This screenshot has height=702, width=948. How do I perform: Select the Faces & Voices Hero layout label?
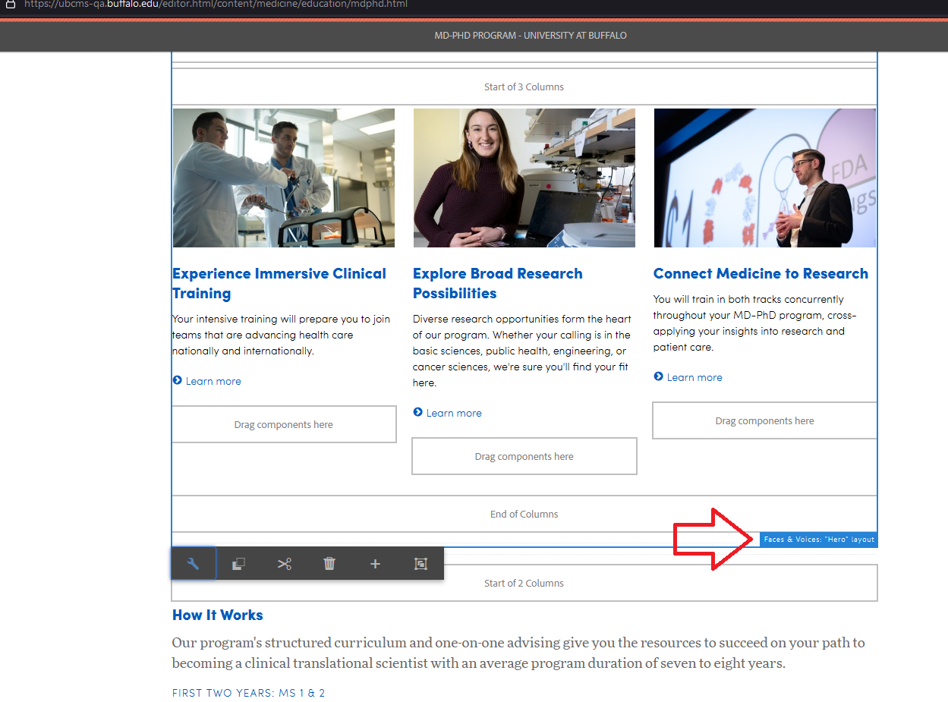click(818, 540)
